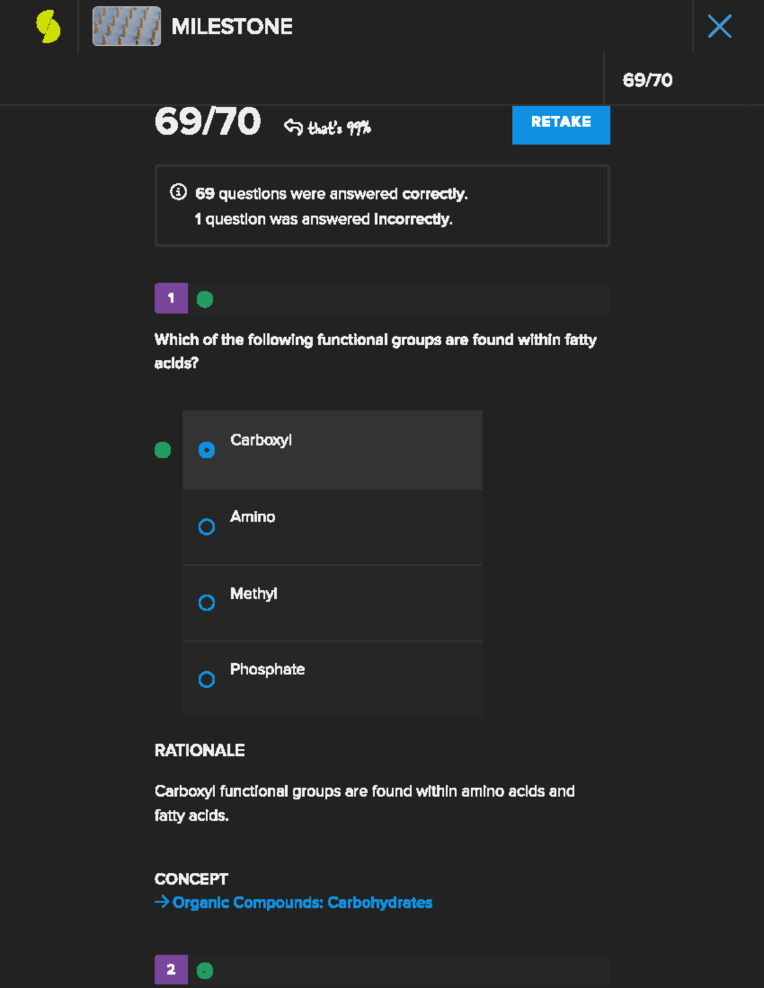Click the Milestone course thumbnail image
Screen dimensions: 764x988
[127, 26]
